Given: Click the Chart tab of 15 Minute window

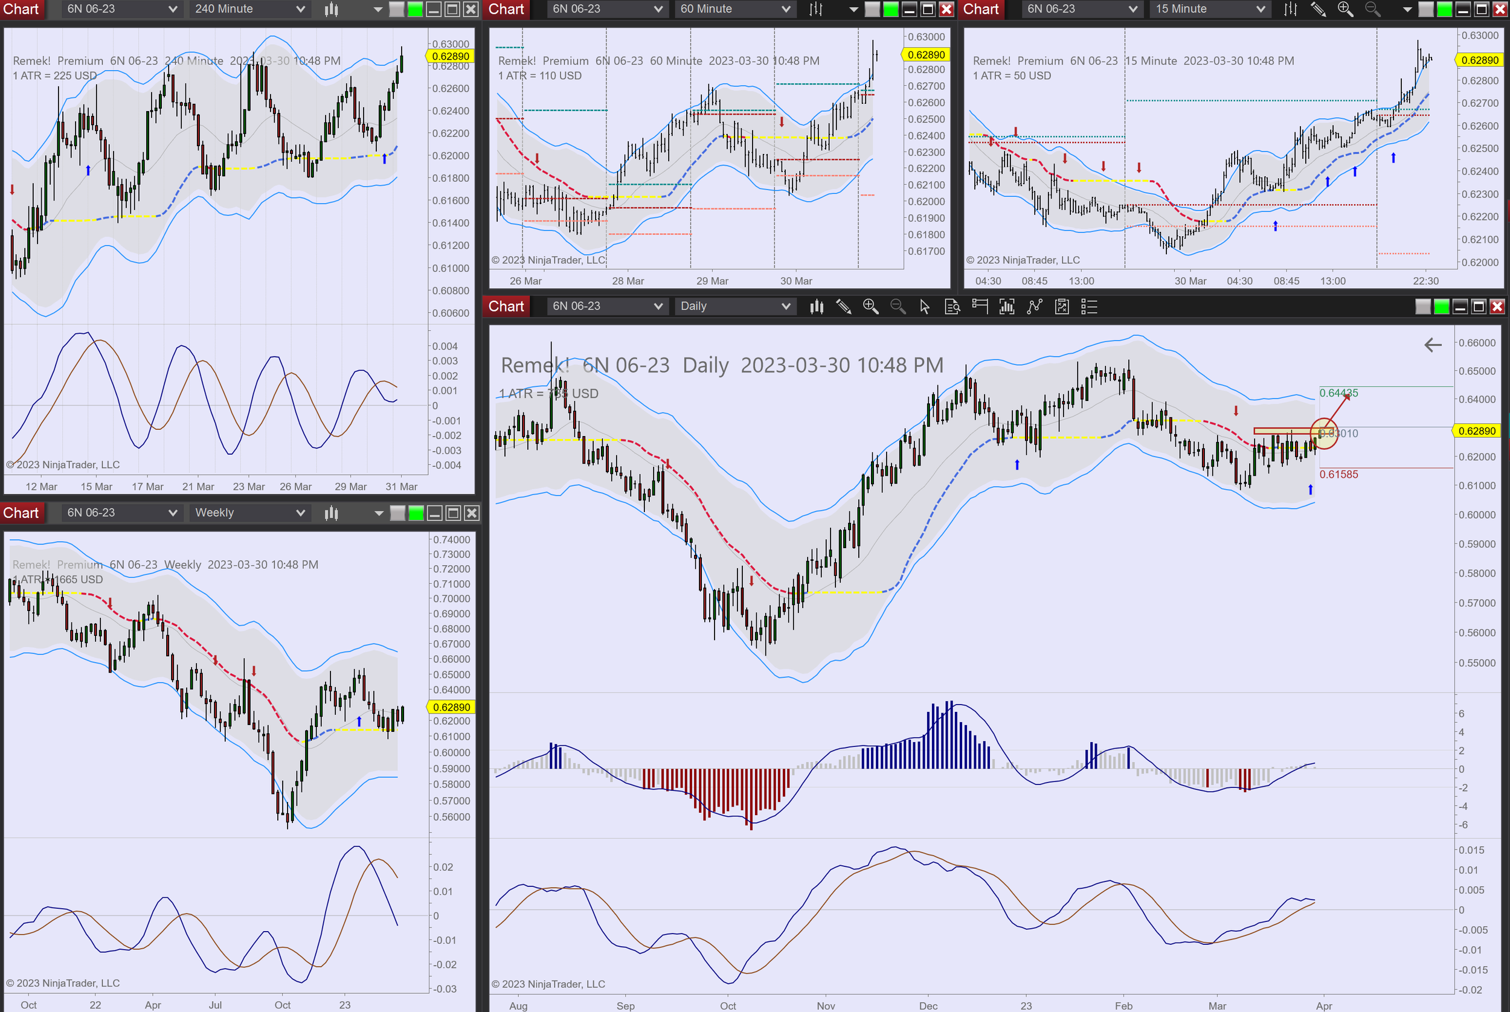Looking at the screenshot, I should coord(981,9).
